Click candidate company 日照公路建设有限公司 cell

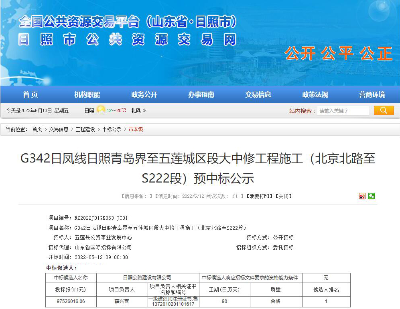[148, 278]
